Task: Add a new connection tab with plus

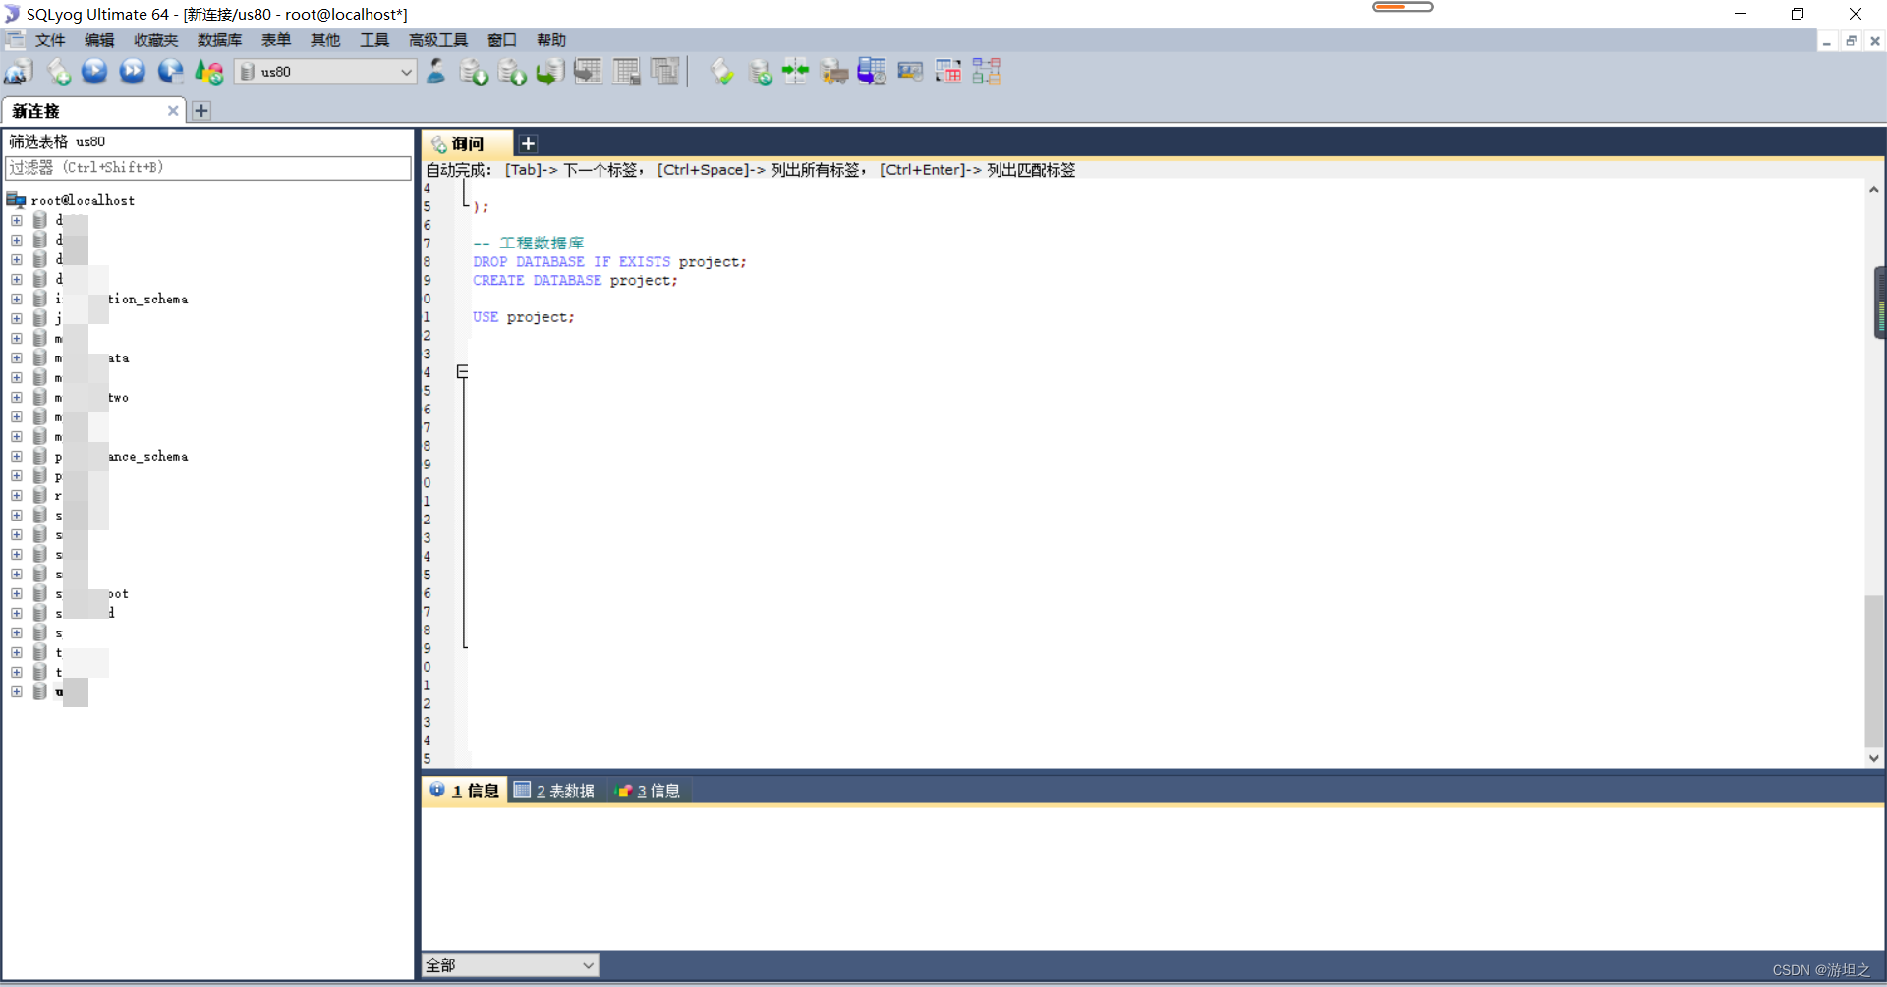Action: pyautogui.click(x=201, y=111)
